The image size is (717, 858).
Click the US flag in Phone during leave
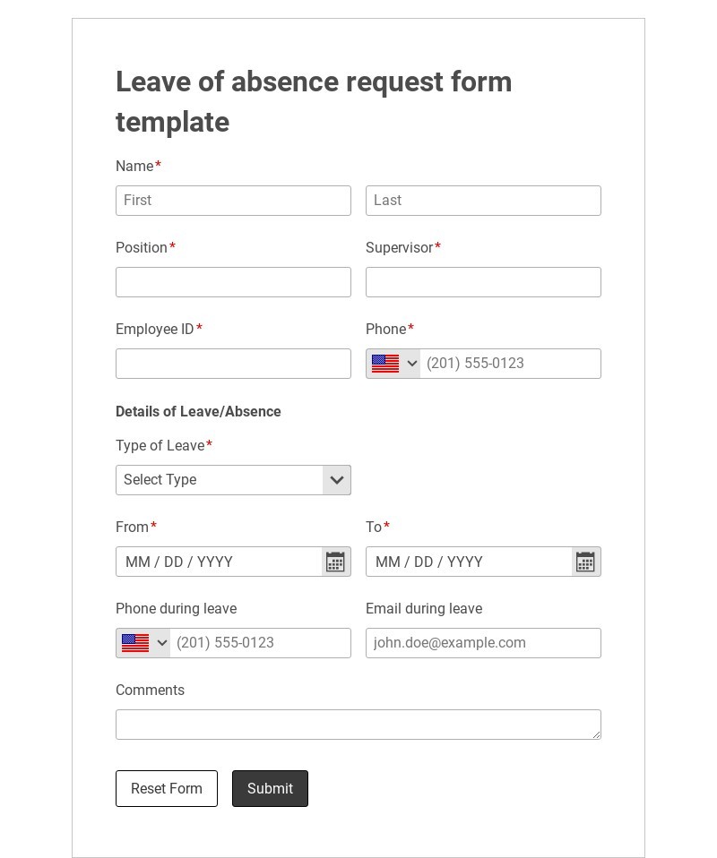tap(135, 643)
